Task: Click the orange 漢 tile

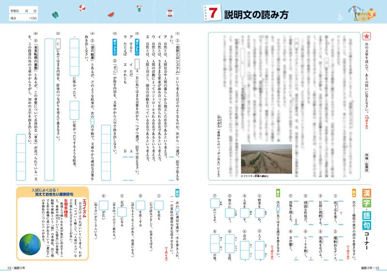Action: pyautogui.click(x=367, y=194)
